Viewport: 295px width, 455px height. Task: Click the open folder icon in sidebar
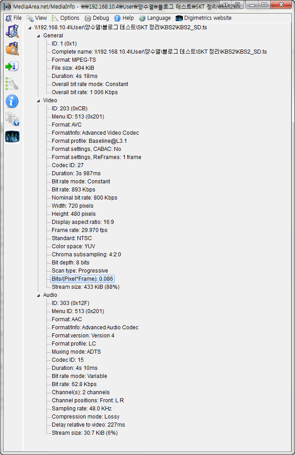[x=12, y=49]
